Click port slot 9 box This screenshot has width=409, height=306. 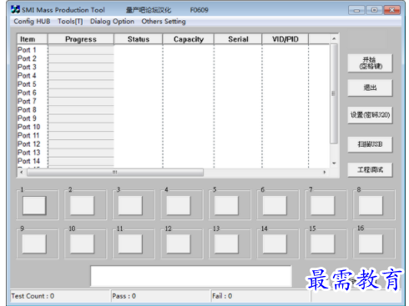coord(34,243)
